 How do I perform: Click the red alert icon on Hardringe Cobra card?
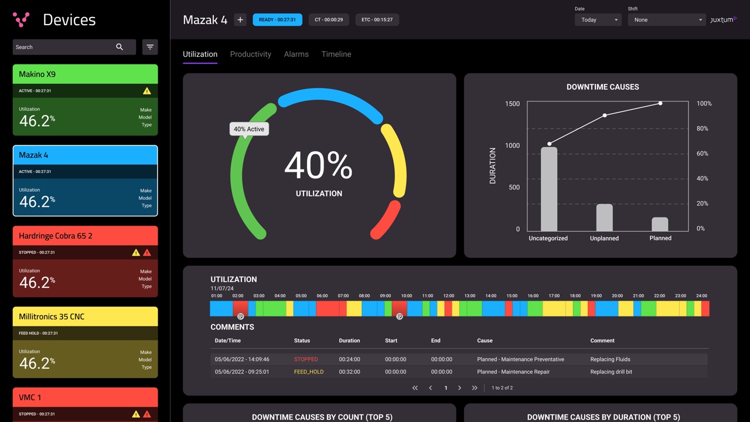(x=147, y=253)
